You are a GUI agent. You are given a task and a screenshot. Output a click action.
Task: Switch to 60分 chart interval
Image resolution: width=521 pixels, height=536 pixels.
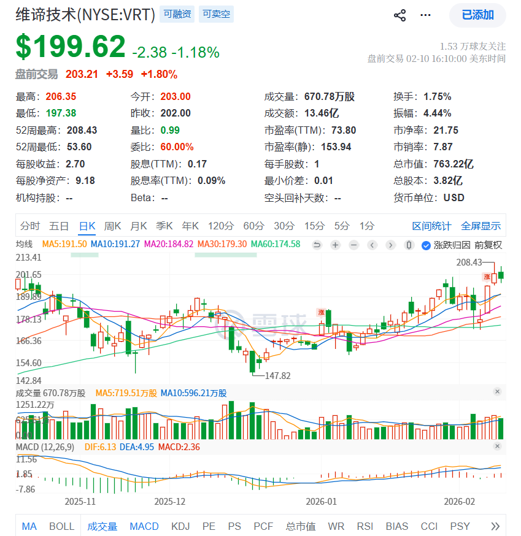pos(254,226)
